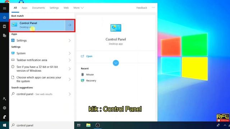Click the search magnifier icon in search box
The width and height of the screenshot is (230, 129).
pyautogui.click(x=13, y=125)
